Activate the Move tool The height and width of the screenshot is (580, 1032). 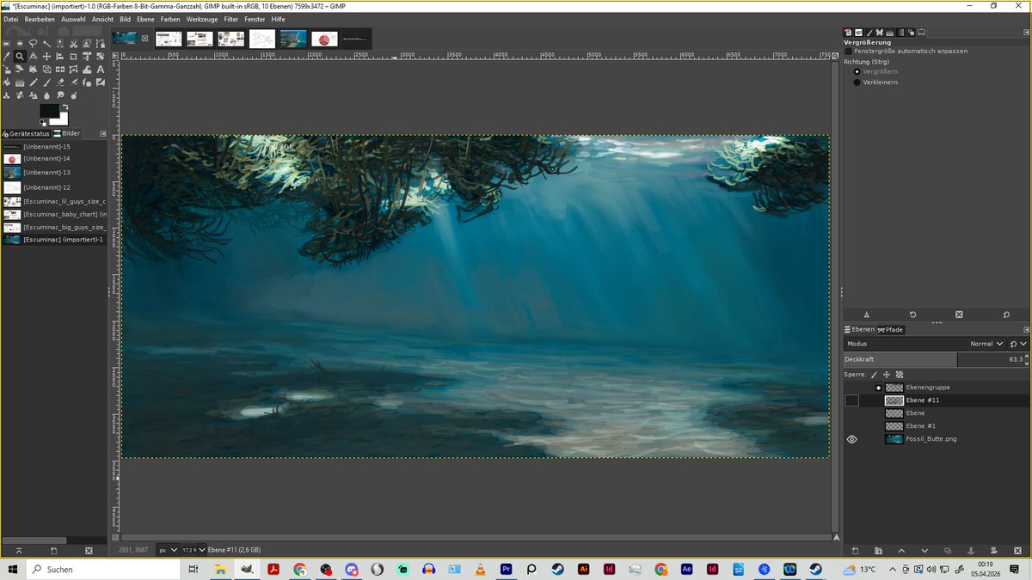[46, 57]
